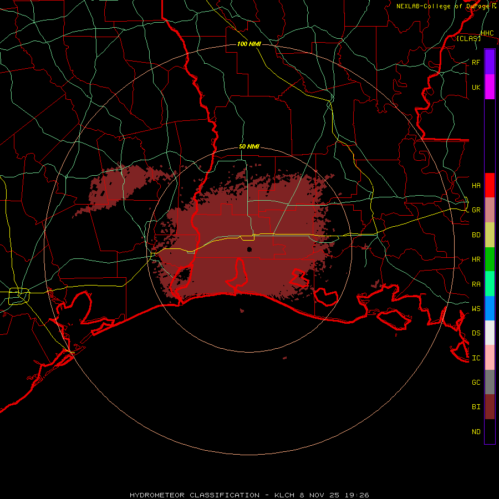Click the [CLAS] units label
The height and width of the screenshot is (499, 499).
(469, 39)
